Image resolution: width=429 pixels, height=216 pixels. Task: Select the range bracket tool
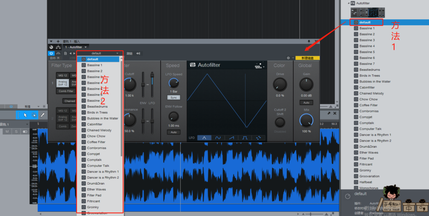click(x=18, y=115)
